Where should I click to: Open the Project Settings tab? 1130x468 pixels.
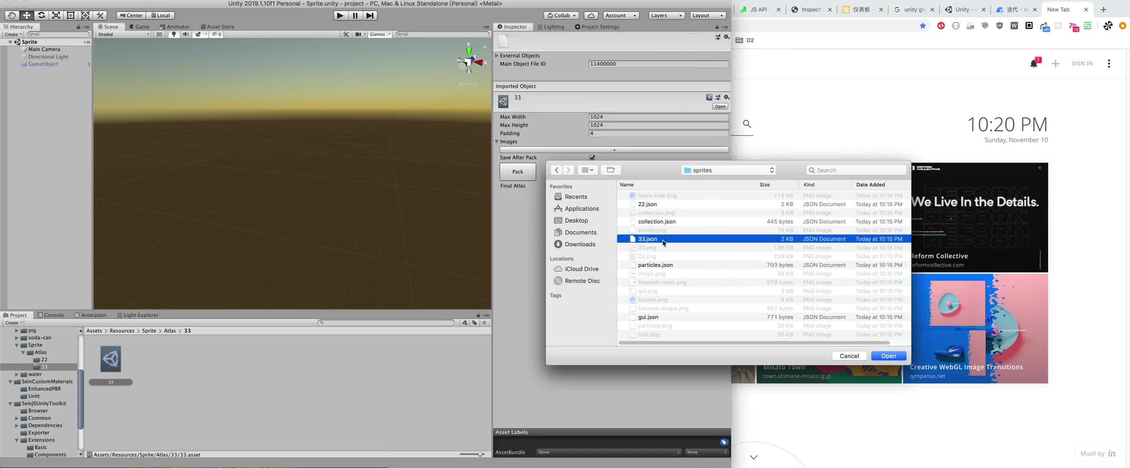click(x=597, y=27)
